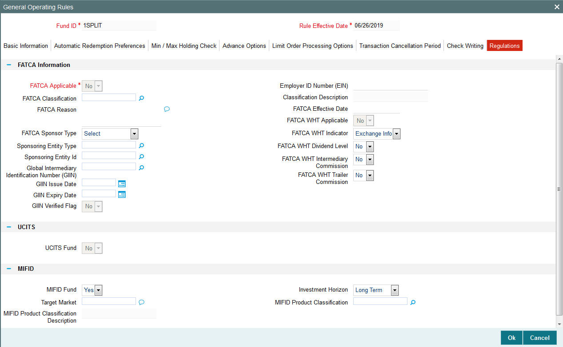This screenshot has height=347, width=563.
Task: Open the Advance Options tab
Action: [244, 46]
